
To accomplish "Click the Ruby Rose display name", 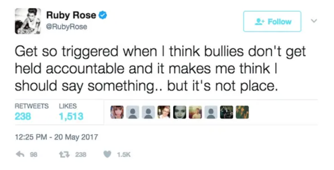I will tap(71, 15).
